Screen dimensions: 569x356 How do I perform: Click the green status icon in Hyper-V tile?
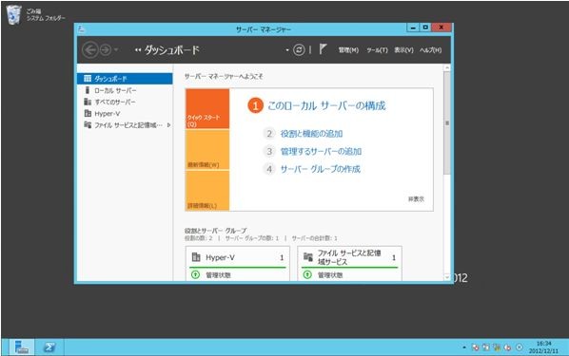click(195, 275)
